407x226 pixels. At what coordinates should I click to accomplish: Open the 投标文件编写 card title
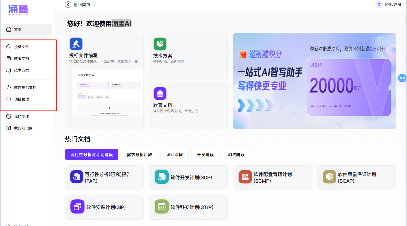click(83, 56)
